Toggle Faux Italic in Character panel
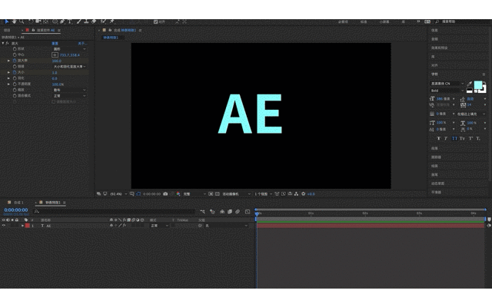492x307 pixels. click(446, 138)
